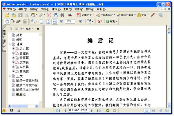Expand the 正文 bookmark
Viewport: 174px width, 116px height.
pyautogui.click(x=10, y=76)
